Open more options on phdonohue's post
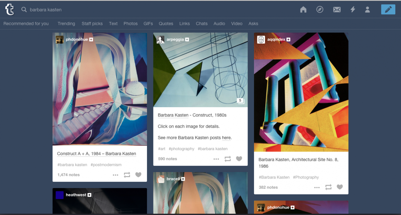The image size is (401, 215). 115,175
